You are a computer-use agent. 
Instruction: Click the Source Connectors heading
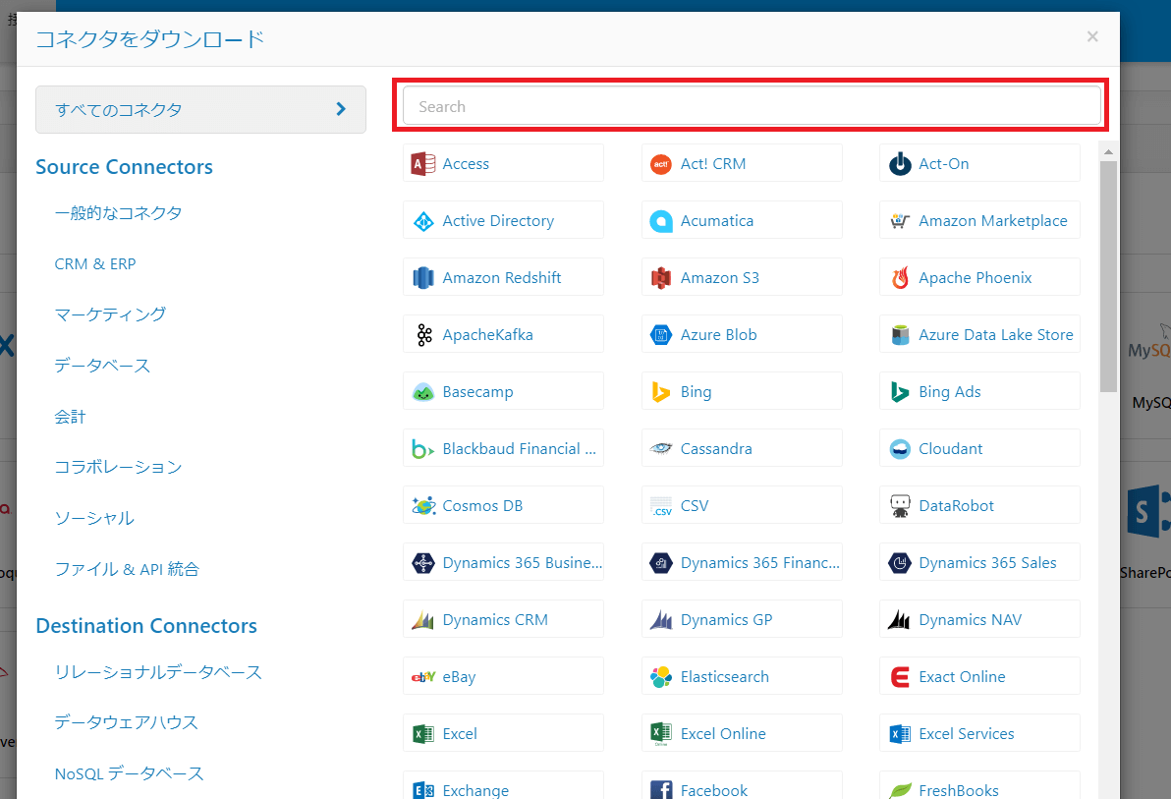pos(124,167)
